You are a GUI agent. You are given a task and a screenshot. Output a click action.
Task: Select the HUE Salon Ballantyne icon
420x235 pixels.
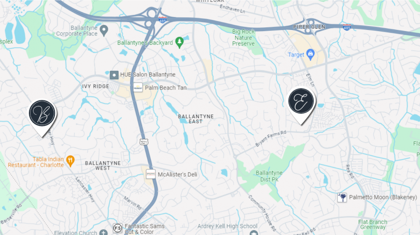pos(114,75)
